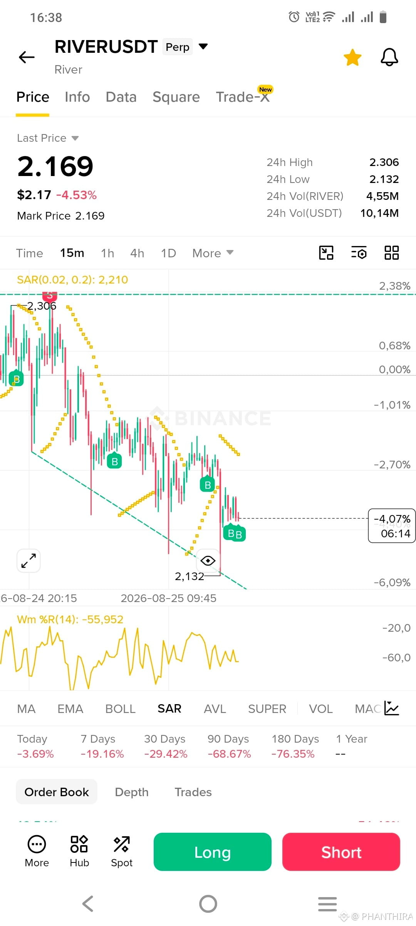Switch to the Price tab
The height and width of the screenshot is (926, 416).
point(33,97)
